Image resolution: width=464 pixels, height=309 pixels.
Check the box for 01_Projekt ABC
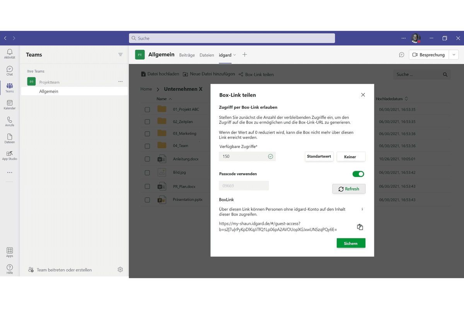pos(147,110)
